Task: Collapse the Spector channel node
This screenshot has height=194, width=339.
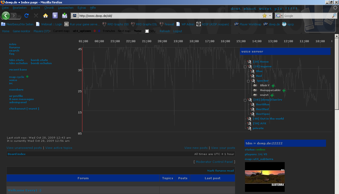Action: click(248, 81)
